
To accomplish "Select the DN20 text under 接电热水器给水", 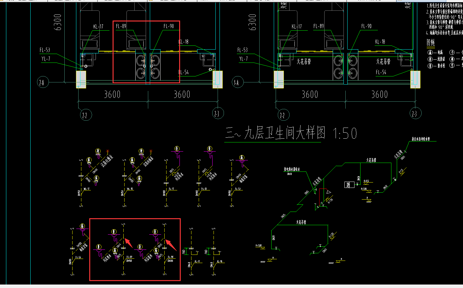I will click(x=290, y=174).
